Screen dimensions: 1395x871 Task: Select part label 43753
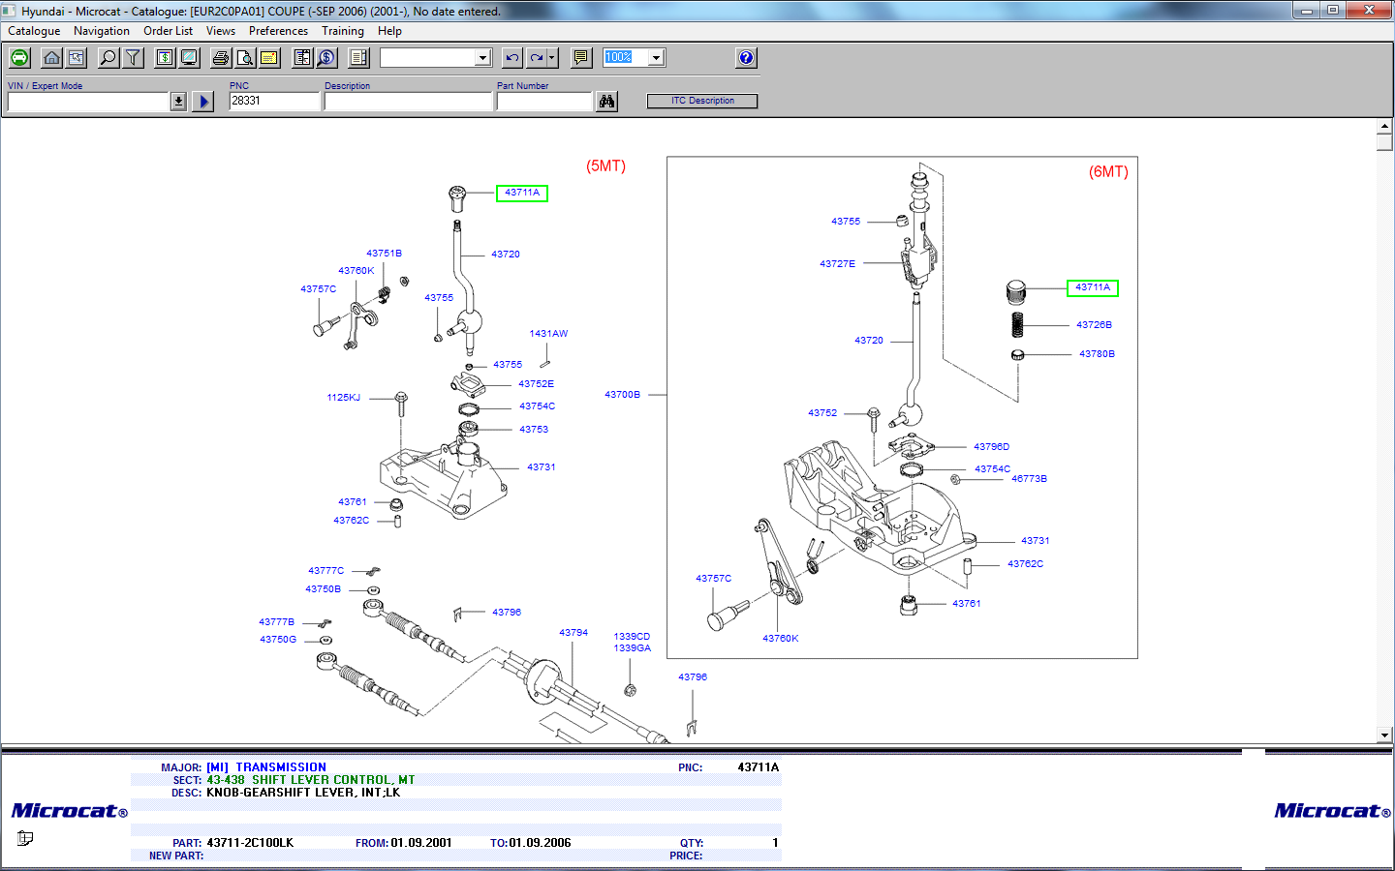tap(533, 430)
